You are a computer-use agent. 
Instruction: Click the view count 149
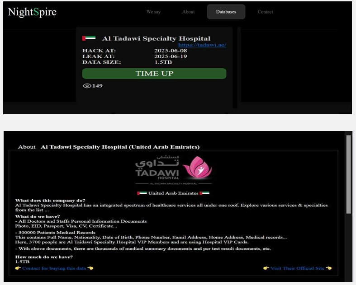pos(97,86)
